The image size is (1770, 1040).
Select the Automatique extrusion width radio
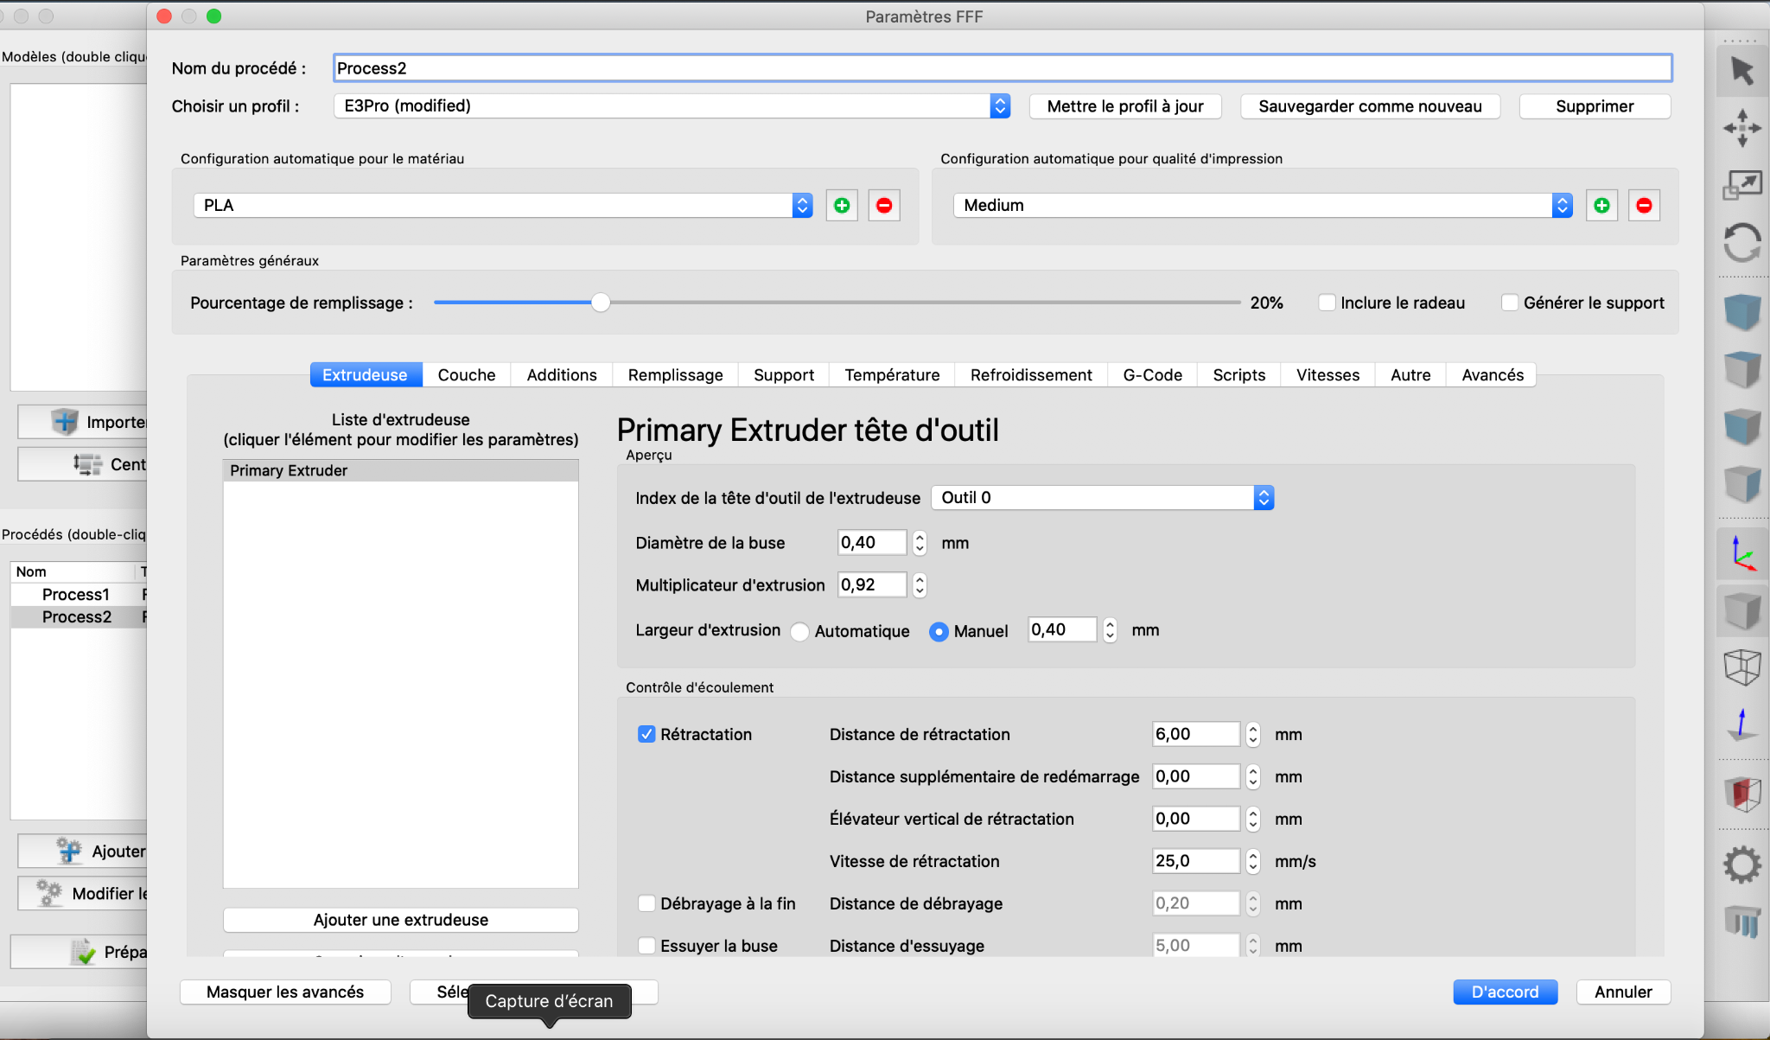point(799,632)
